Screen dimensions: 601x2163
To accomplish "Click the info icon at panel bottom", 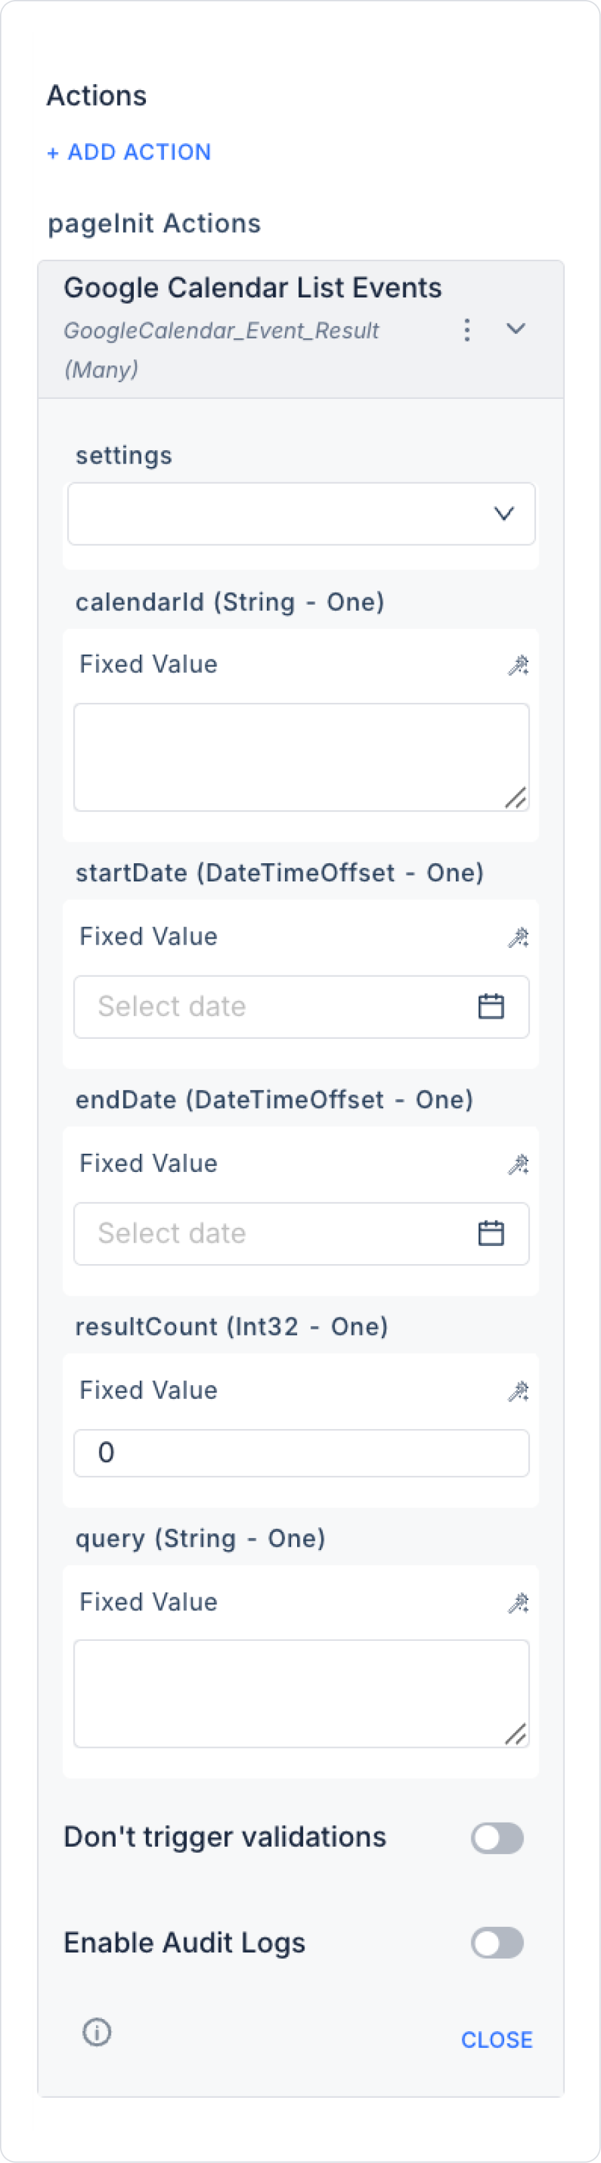I will 97,2032.
